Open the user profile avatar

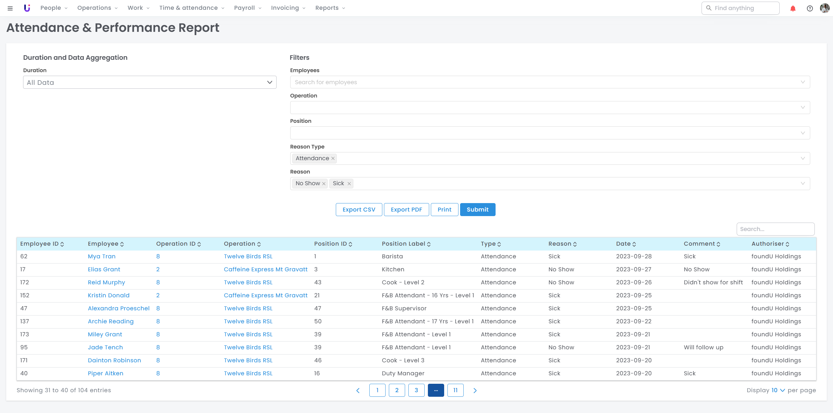click(825, 8)
